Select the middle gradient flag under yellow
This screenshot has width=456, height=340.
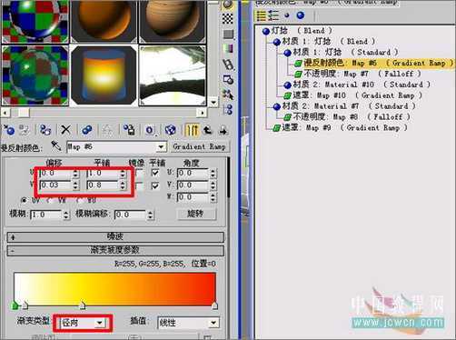pos(83,305)
